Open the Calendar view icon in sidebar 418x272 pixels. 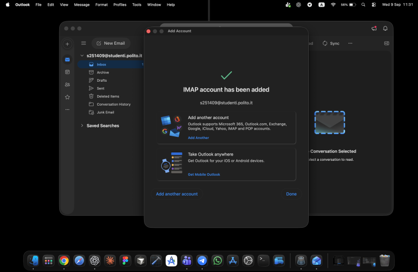coord(68,72)
